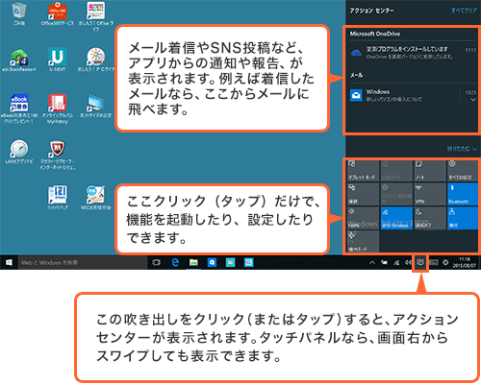Open Task View on the taskbar
The height and width of the screenshot is (384, 481).
pos(157,262)
